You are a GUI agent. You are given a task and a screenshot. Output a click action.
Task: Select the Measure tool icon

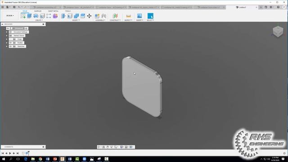[x=128, y=16]
